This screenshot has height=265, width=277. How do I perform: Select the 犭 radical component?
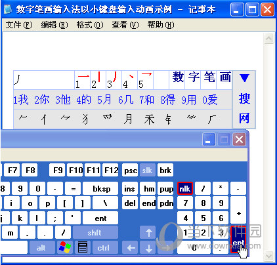pos(85,119)
